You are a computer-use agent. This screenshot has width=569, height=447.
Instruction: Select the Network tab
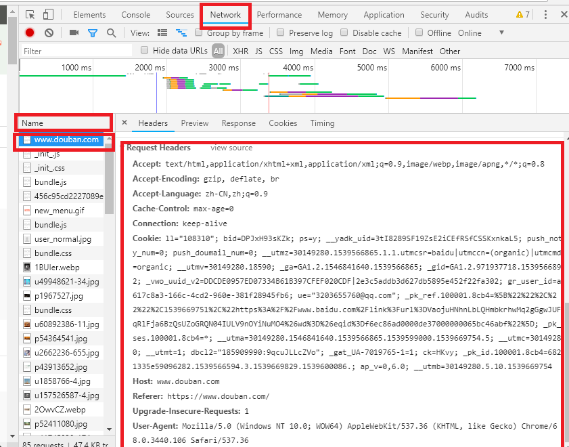(225, 14)
